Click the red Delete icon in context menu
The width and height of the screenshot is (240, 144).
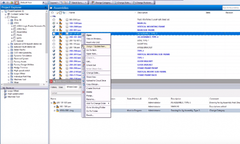pyautogui.click(x=83, y=92)
